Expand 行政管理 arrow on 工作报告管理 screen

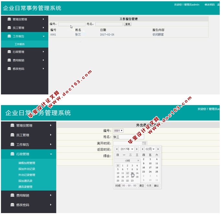[x=43, y=52]
